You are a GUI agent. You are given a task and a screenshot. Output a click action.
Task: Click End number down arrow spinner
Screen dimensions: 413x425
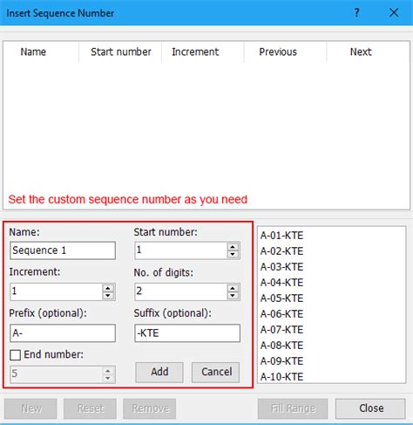tap(108, 378)
